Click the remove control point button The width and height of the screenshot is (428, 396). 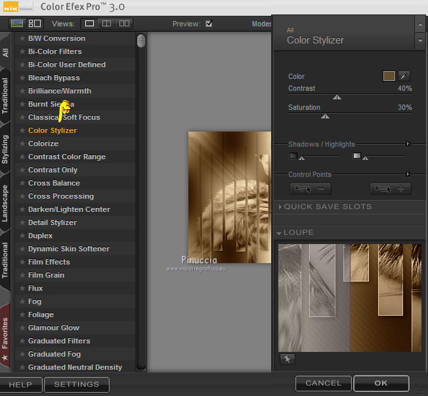[x=310, y=189]
